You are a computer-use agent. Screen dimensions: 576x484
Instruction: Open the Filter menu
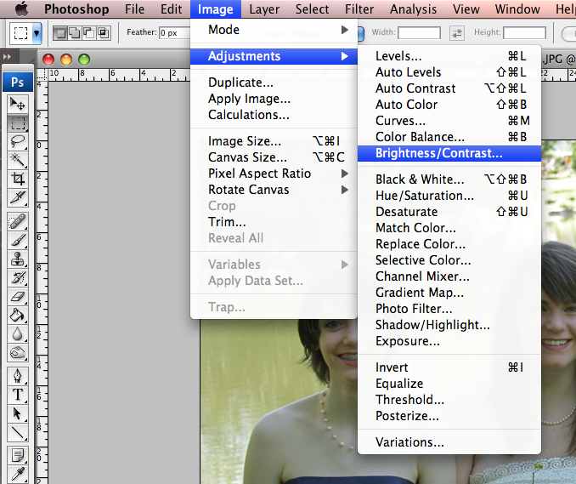pyautogui.click(x=359, y=9)
